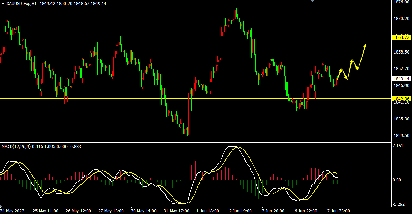This screenshot has height=214, width=412.
Task: Click the 1849.14 current price label
Action: pos(401,79)
